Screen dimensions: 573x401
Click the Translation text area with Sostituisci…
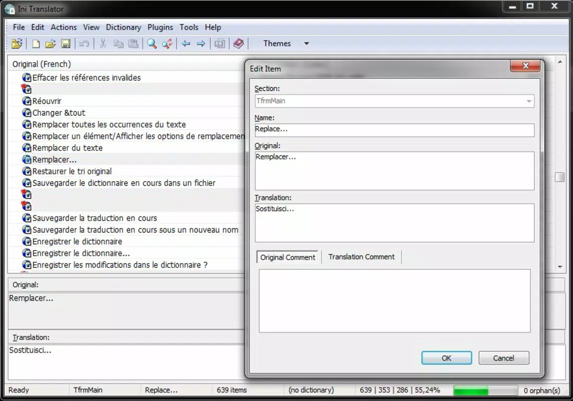point(394,223)
